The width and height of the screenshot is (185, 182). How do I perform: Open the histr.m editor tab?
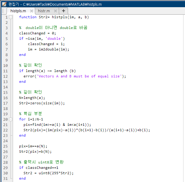44,11
